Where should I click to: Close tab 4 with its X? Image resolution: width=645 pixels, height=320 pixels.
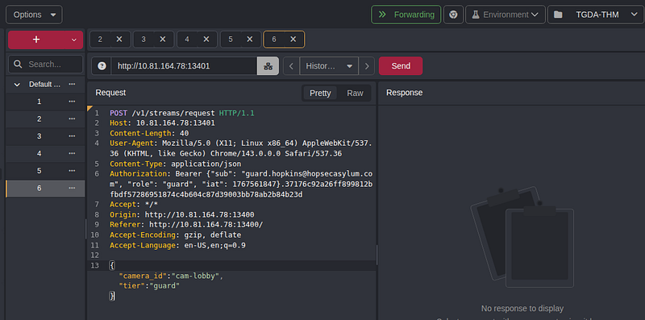[206, 39]
